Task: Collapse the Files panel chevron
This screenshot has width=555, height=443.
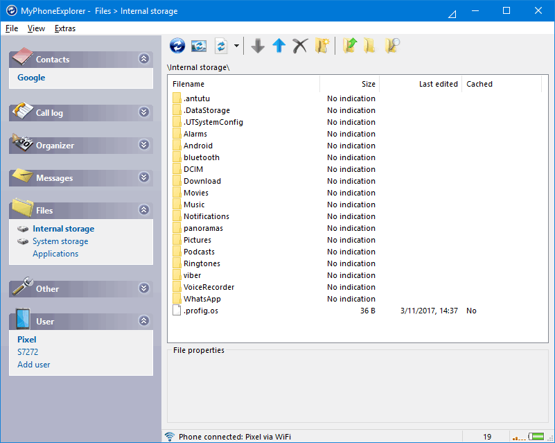Action: tap(143, 209)
